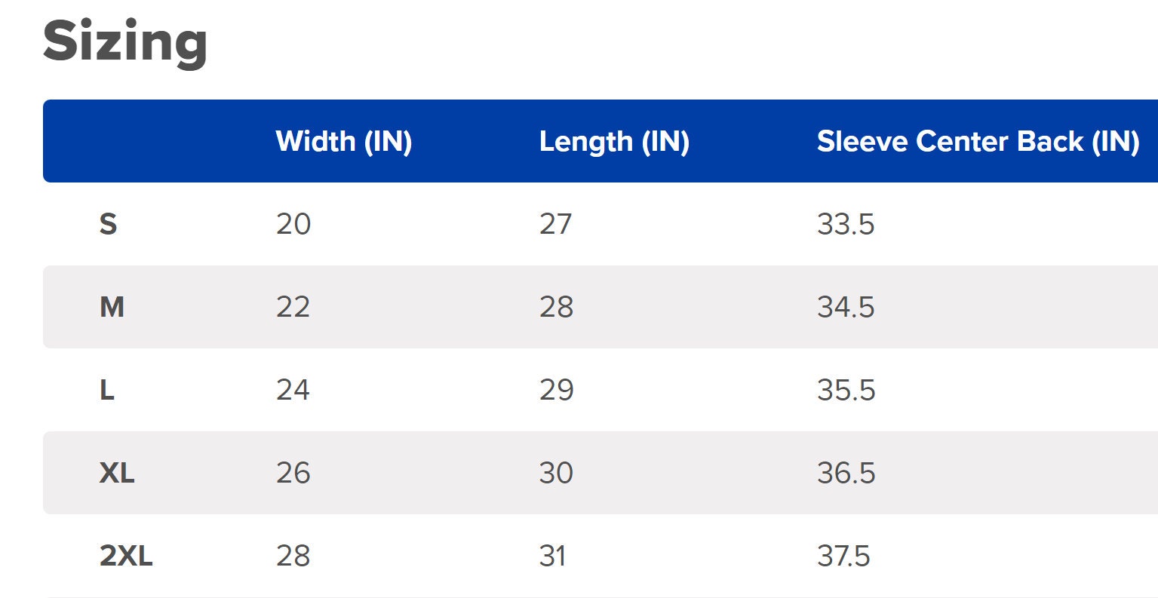Select sleeve value 35.5 in L row
Screen dimensions: 1158x598
point(846,390)
